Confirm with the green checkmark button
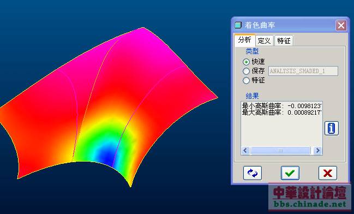The height and width of the screenshot is (214, 354). click(290, 173)
